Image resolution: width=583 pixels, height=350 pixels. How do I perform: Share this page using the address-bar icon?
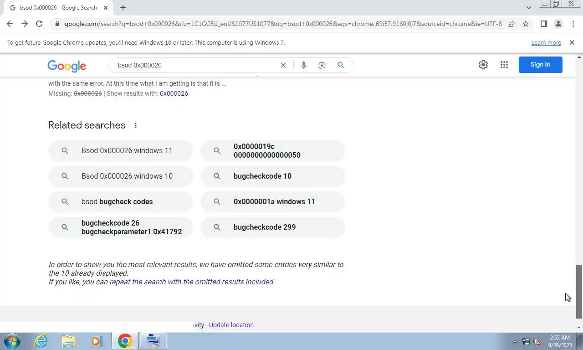(x=511, y=24)
